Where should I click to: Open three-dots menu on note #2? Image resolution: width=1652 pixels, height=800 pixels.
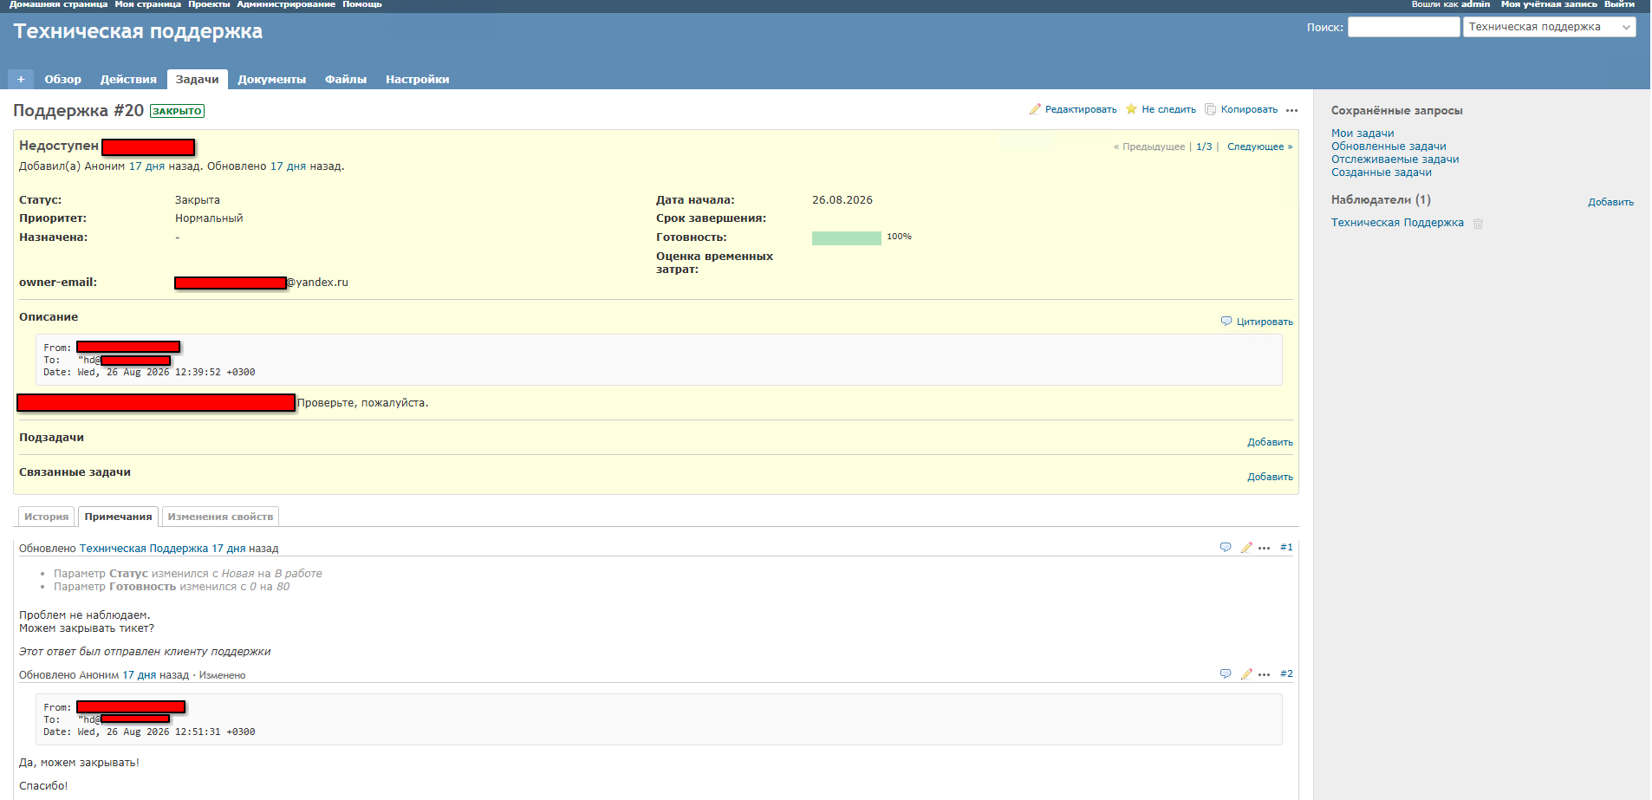[1265, 673]
